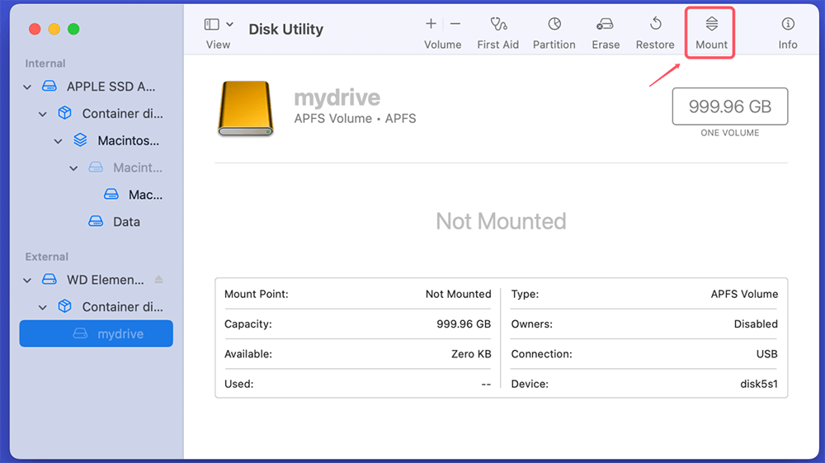Screen dimensions: 825x463
Task: Open the Info panel for mydrive
Action: coord(788,25)
